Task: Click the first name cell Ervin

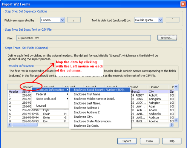Action: tap(46, 117)
